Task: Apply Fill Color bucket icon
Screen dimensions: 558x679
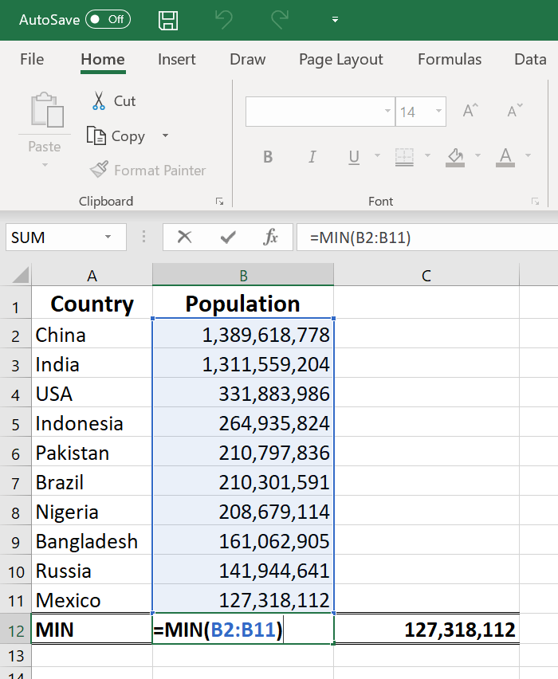Action: click(x=455, y=157)
